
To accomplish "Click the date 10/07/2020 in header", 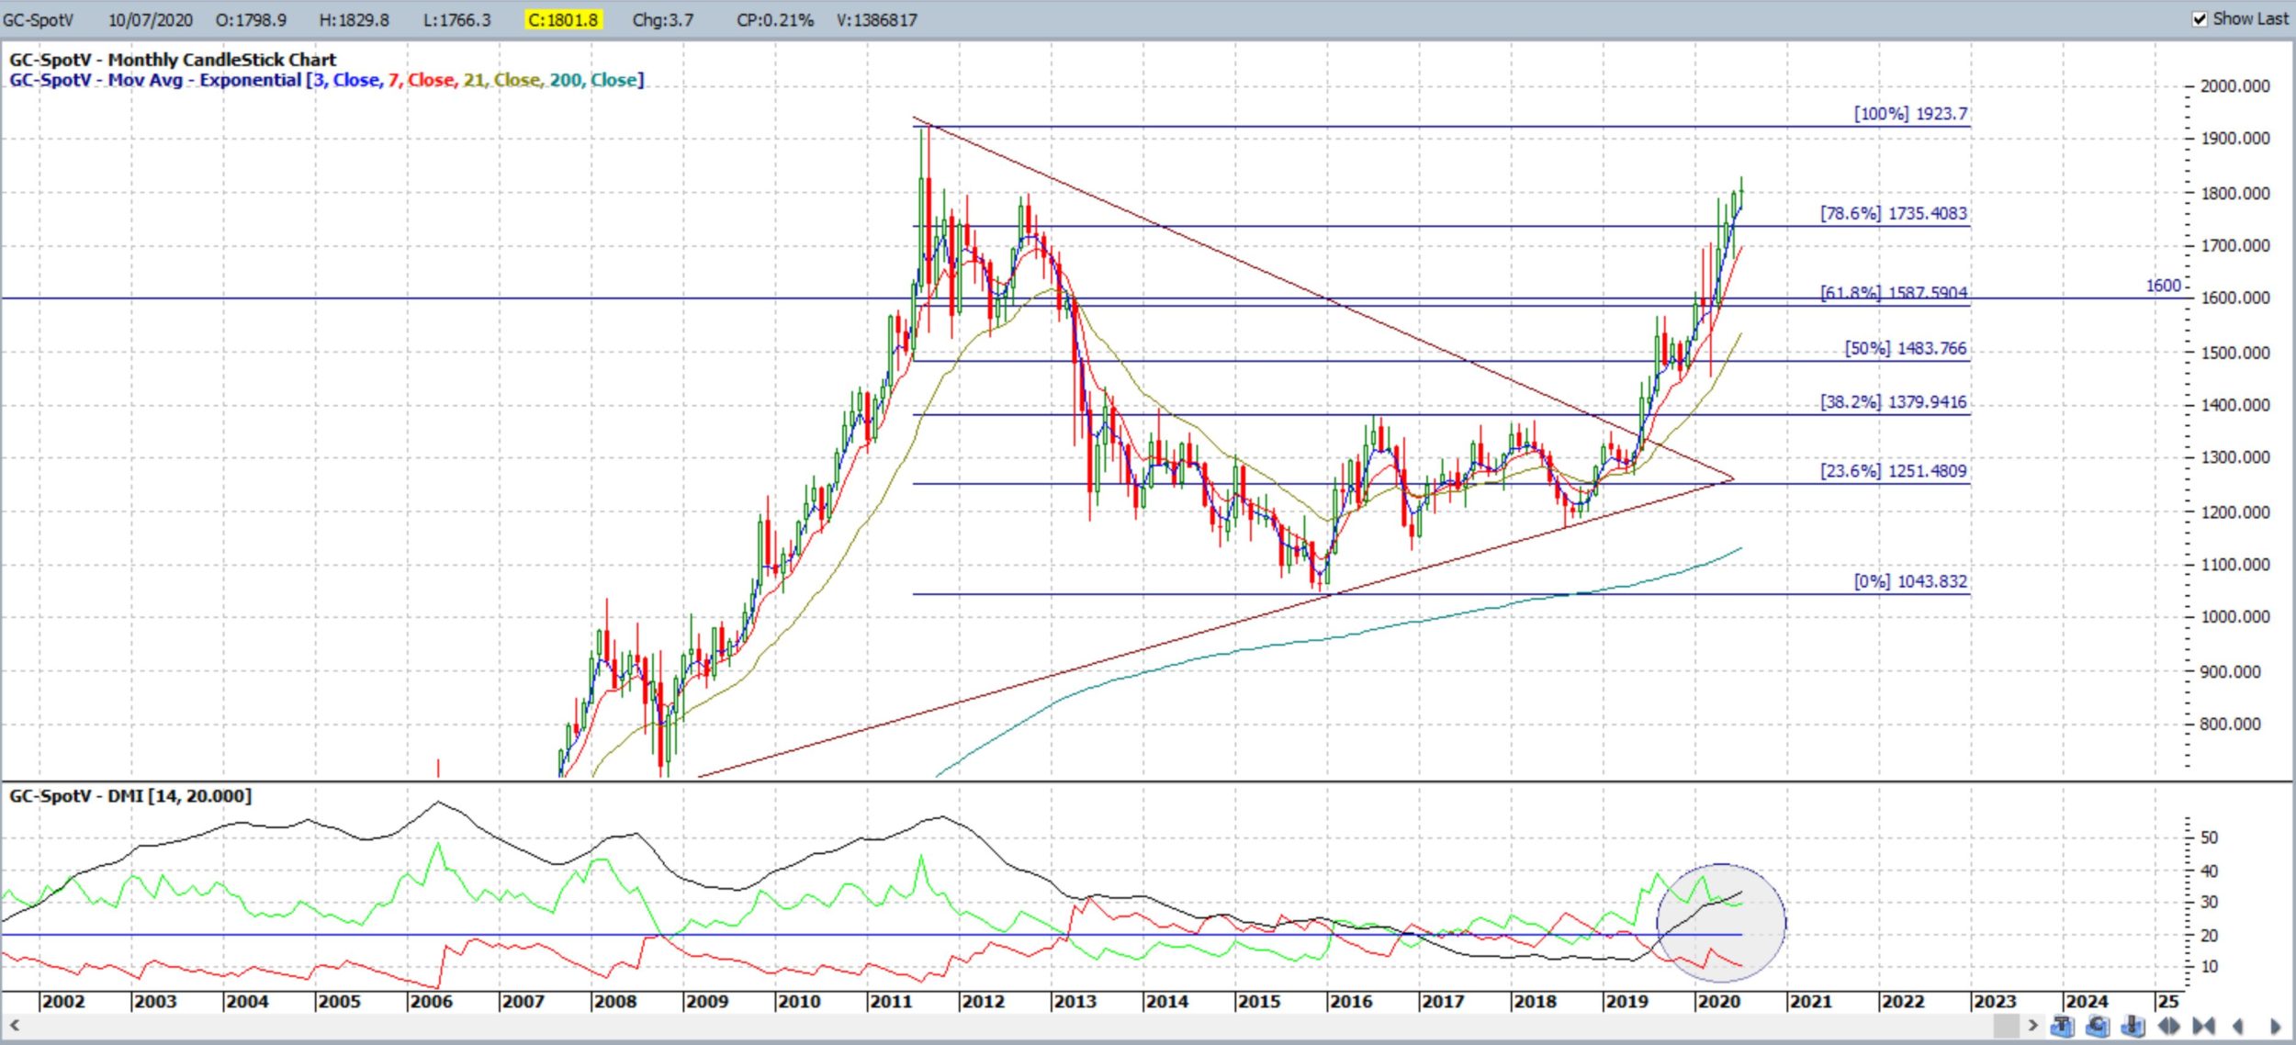I will [x=150, y=20].
